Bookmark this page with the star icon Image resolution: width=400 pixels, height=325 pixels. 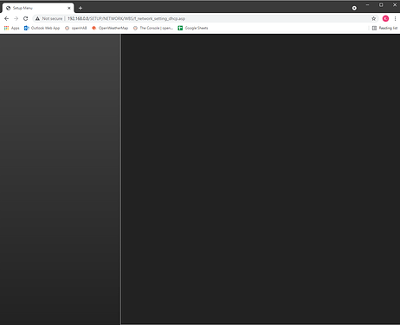click(373, 18)
